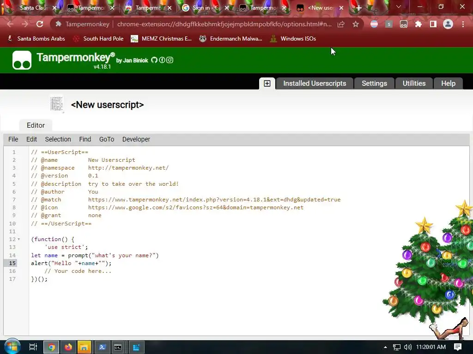Open Windows ISOs bookmark
The image size is (473, 354).
click(x=293, y=39)
